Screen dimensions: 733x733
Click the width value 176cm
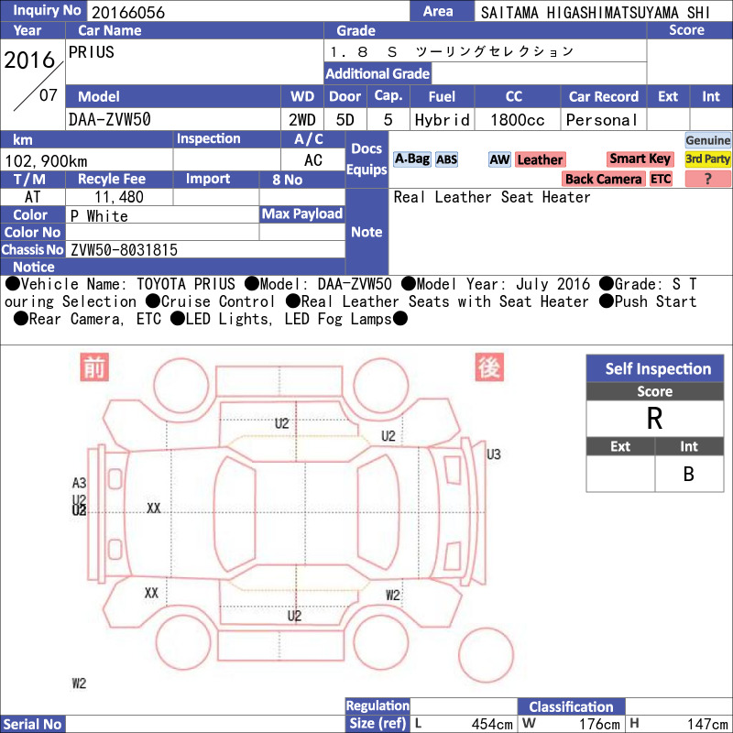tap(599, 724)
